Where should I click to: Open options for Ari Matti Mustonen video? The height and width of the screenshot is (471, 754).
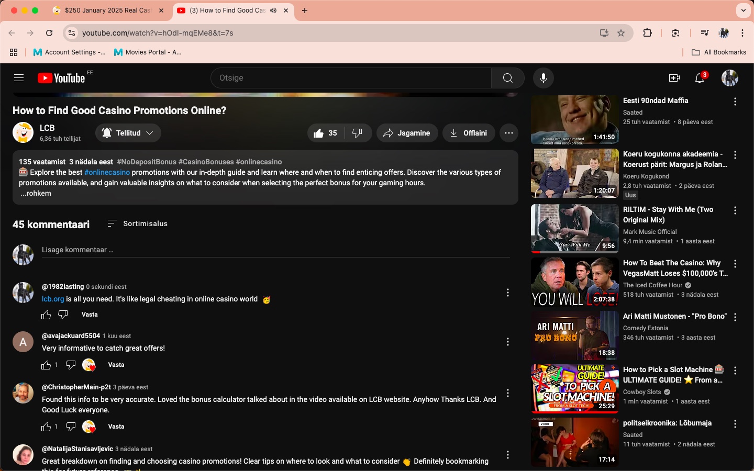(735, 317)
